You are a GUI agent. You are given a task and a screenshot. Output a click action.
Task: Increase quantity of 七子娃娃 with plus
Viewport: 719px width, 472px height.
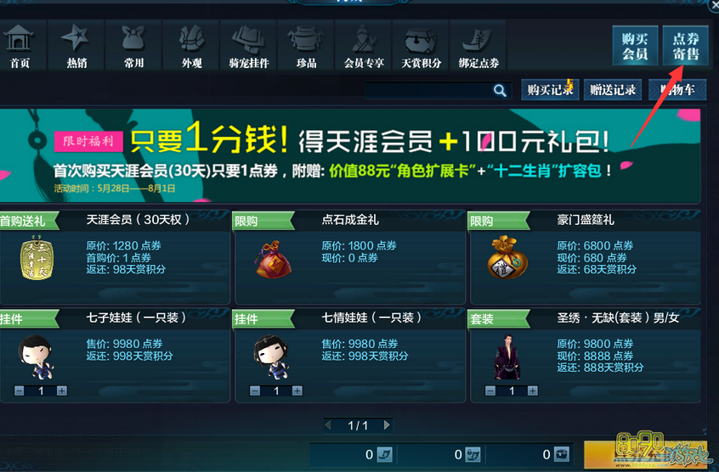click(62, 391)
